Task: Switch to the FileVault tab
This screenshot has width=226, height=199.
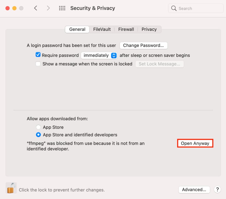Action: tap(102, 29)
